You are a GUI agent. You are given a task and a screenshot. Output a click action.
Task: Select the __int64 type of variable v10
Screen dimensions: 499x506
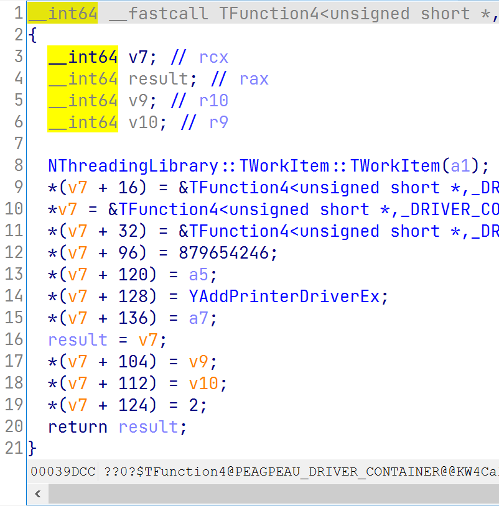(83, 122)
